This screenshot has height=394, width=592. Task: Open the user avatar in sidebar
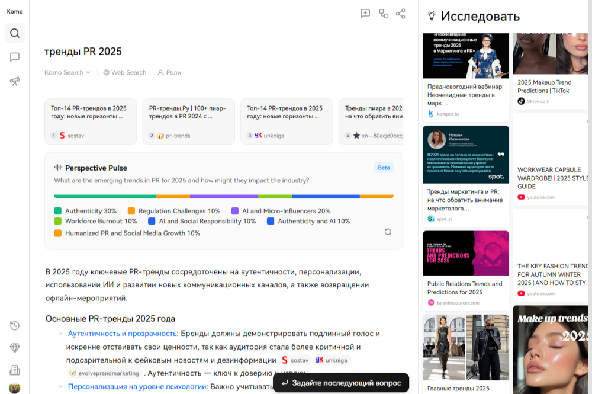(14, 388)
